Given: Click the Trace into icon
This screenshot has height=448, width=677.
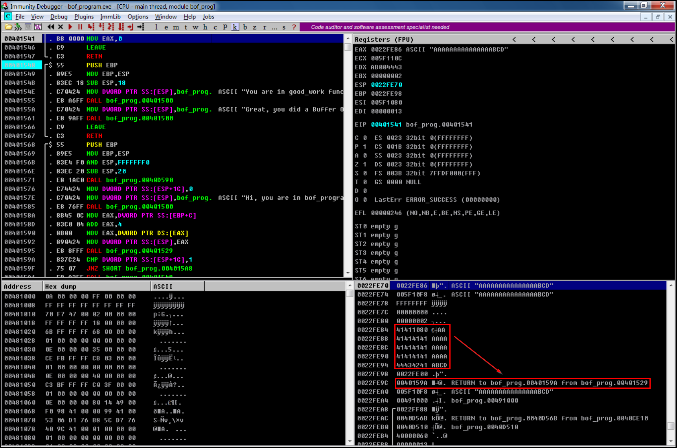Looking at the screenshot, I should (111, 27).
